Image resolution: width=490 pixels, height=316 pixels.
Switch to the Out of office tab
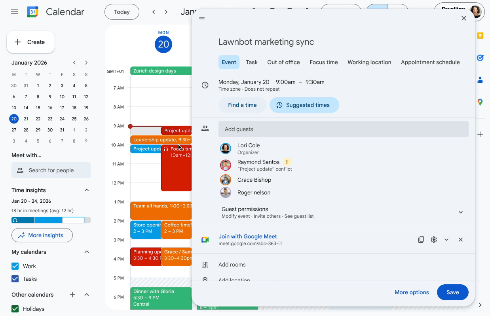[x=283, y=62]
